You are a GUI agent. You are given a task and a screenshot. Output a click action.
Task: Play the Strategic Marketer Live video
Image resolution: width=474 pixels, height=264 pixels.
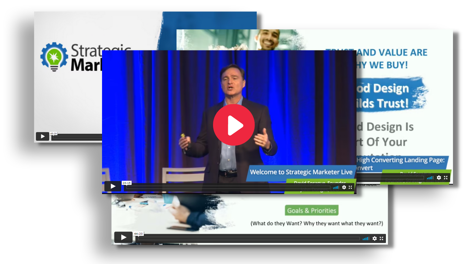click(113, 186)
